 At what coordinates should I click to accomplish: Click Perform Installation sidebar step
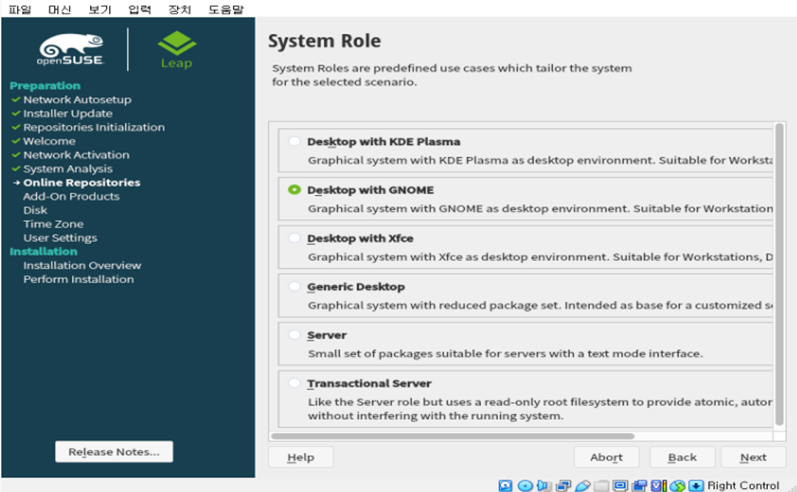[x=79, y=279]
